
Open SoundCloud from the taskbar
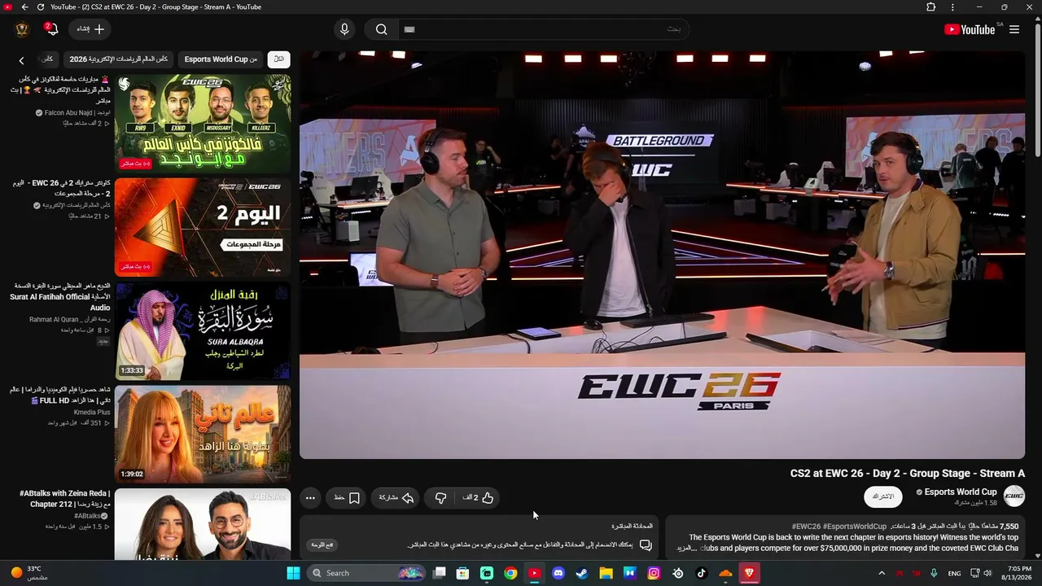coord(725,573)
